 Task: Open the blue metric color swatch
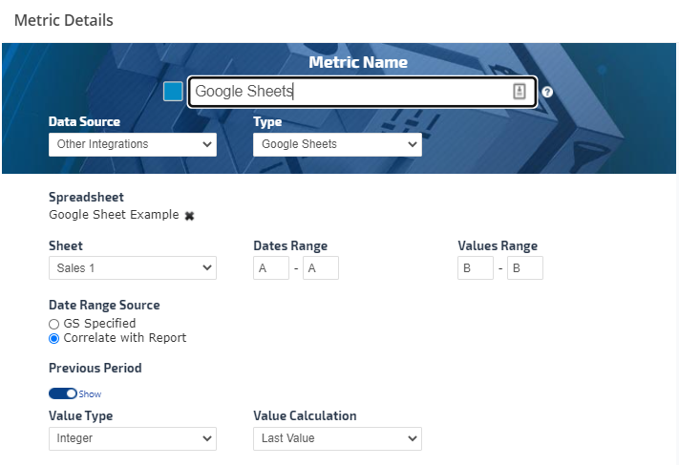(173, 92)
